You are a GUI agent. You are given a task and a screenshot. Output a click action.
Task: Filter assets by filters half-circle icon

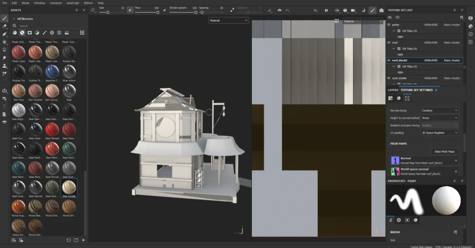pyautogui.click(x=37, y=33)
